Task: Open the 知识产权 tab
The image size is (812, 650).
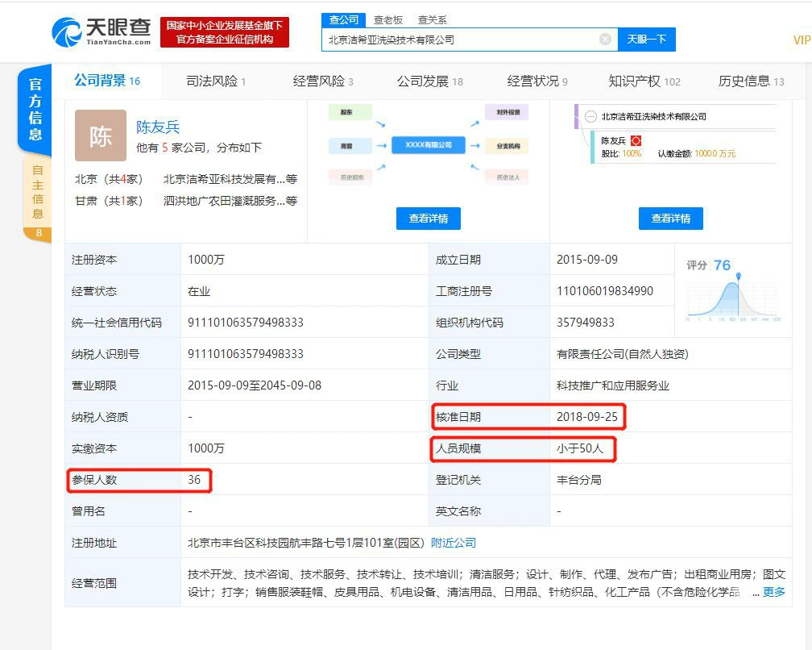Action: pos(644,81)
